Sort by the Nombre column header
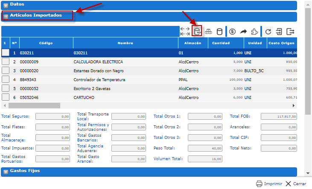 pyautogui.click(x=125, y=43)
